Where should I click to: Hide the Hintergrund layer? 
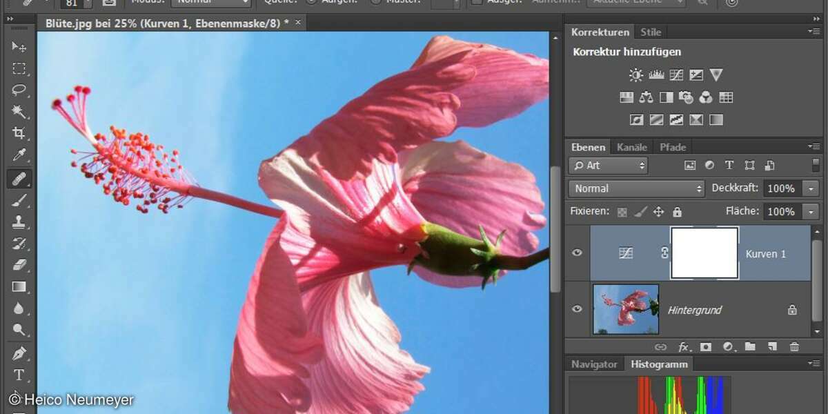pos(577,309)
